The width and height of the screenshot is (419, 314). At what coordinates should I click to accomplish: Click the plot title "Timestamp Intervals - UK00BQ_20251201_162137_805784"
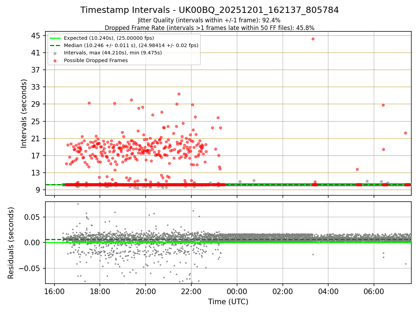click(x=209, y=10)
